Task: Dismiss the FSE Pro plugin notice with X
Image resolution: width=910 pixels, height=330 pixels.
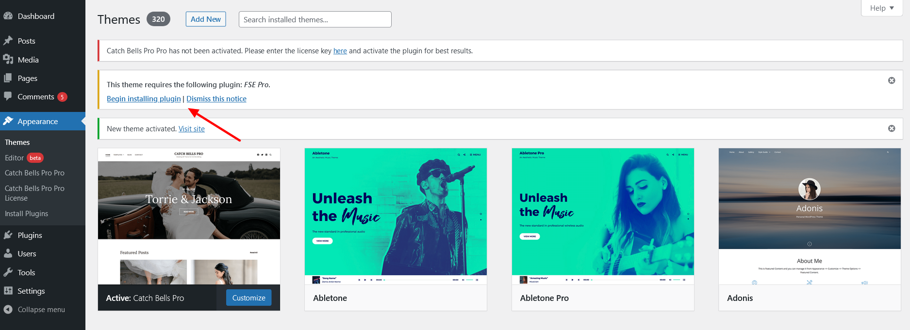Action: click(892, 80)
